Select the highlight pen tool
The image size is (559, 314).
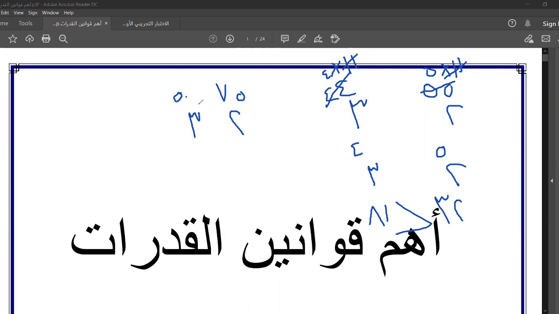(301, 39)
